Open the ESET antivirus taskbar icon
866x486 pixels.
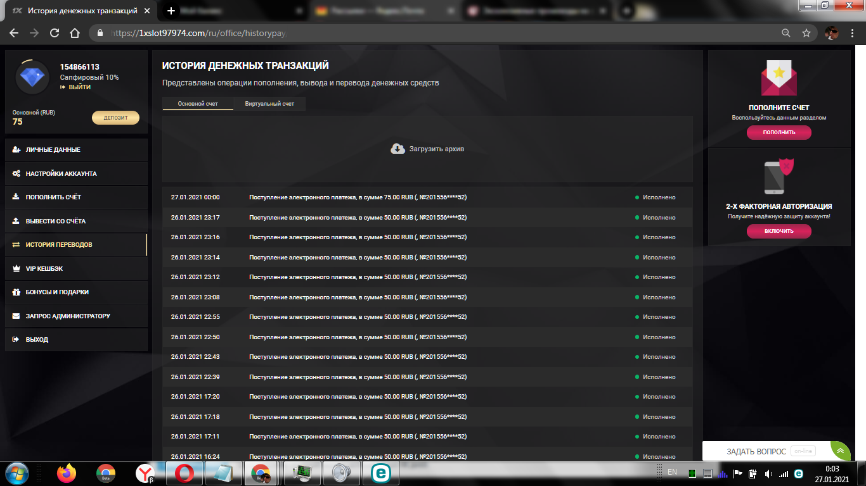(381, 473)
